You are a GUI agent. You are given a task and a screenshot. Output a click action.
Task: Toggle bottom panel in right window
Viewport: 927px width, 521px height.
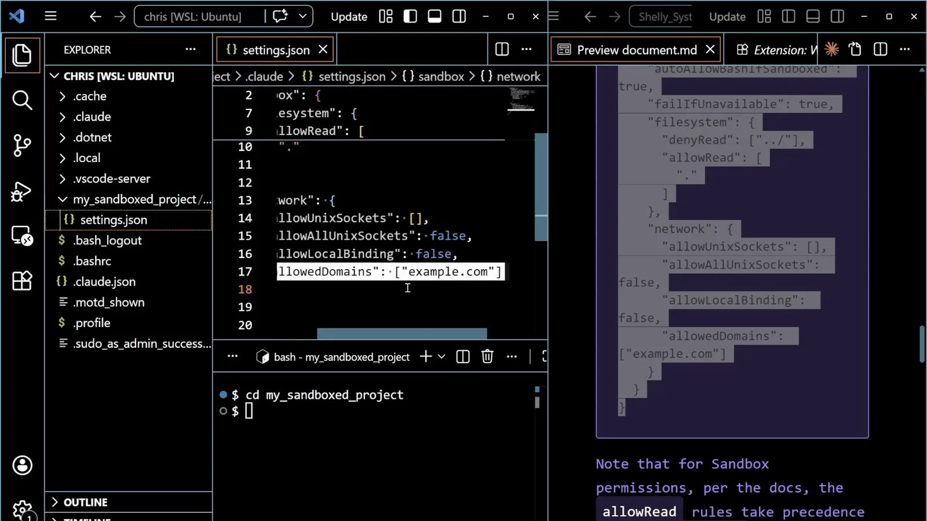813,16
